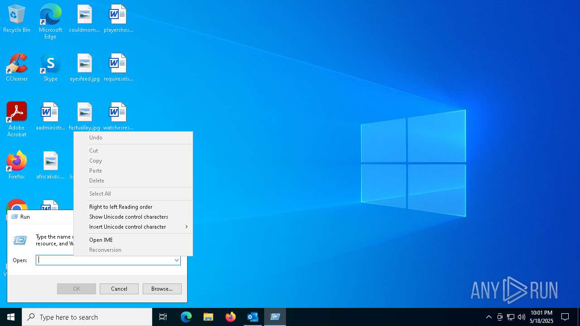This screenshot has width=580, height=326.
Task: Choose Open IME from context menu
Action: [x=133, y=240]
